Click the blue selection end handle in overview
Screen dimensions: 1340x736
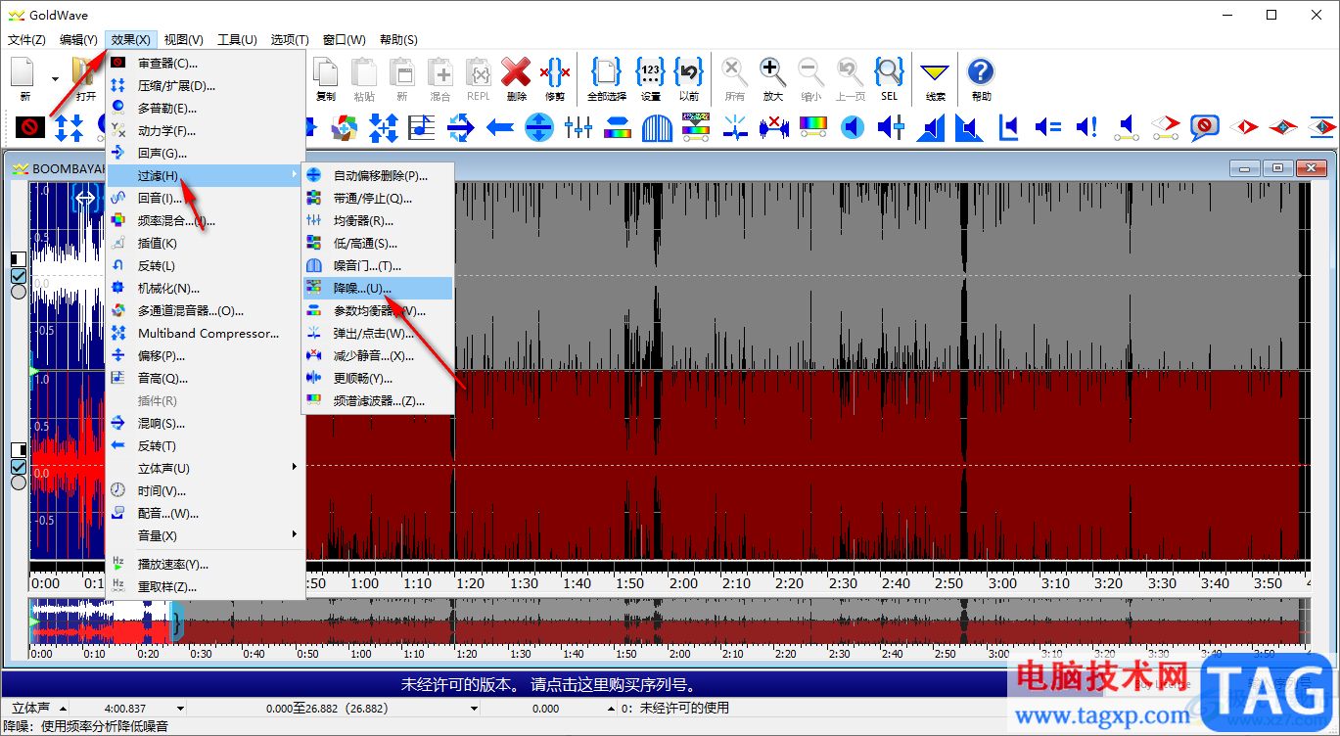pos(177,622)
